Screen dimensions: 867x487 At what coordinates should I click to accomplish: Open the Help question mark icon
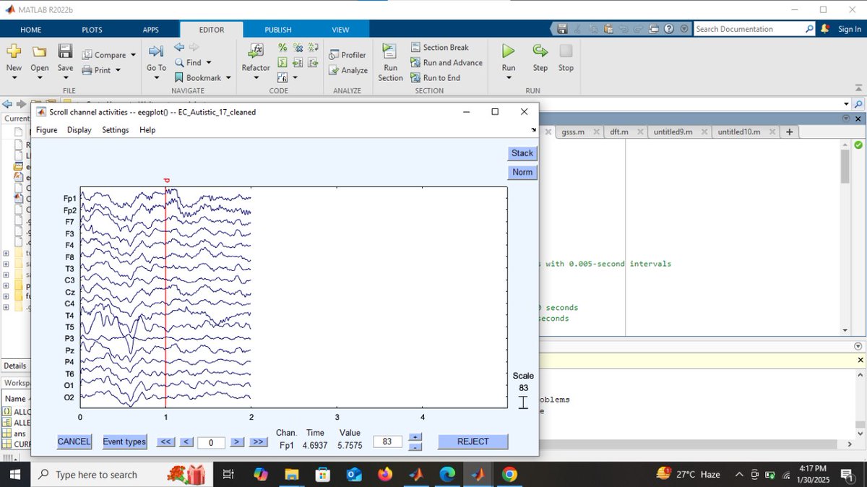point(668,29)
